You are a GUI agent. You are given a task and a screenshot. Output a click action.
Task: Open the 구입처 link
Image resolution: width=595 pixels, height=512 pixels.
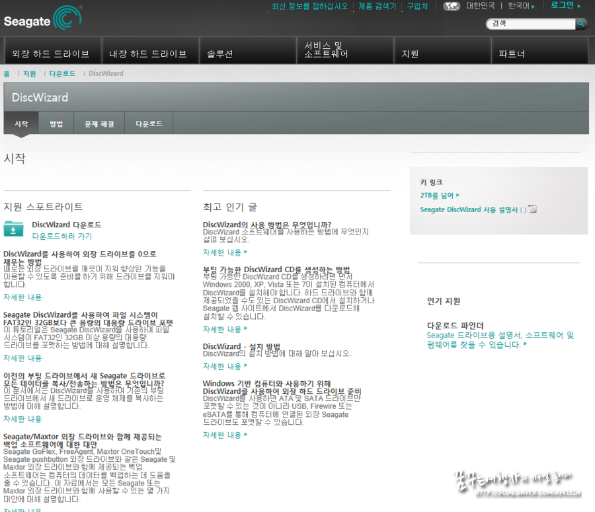pos(417,7)
